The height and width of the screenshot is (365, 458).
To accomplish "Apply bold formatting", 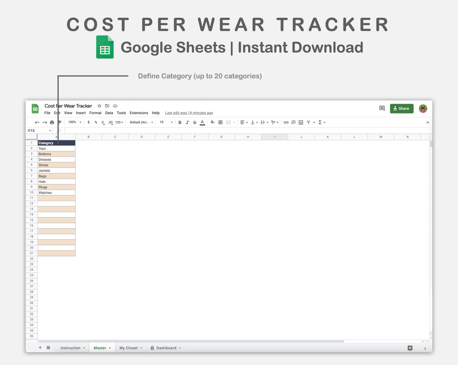I will coord(180,122).
